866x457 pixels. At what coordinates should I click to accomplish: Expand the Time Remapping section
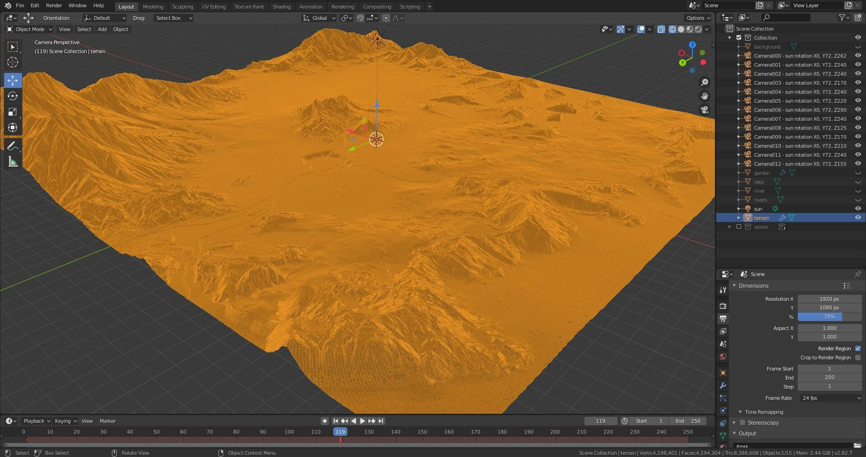(x=764, y=412)
